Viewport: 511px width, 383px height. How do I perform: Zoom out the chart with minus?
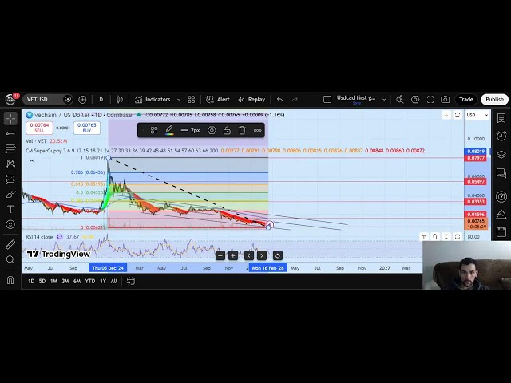(220, 255)
